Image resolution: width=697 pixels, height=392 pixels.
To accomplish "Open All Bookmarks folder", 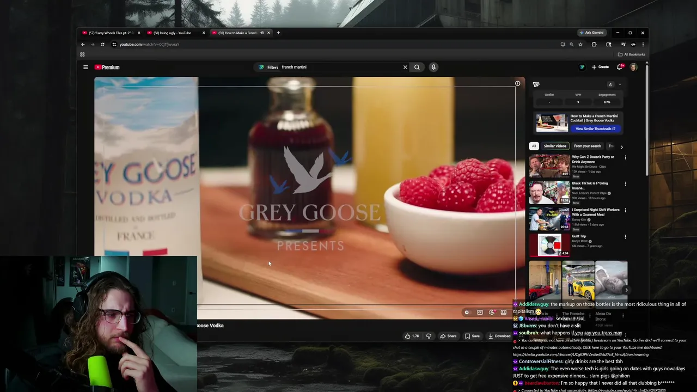I will click(631, 54).
